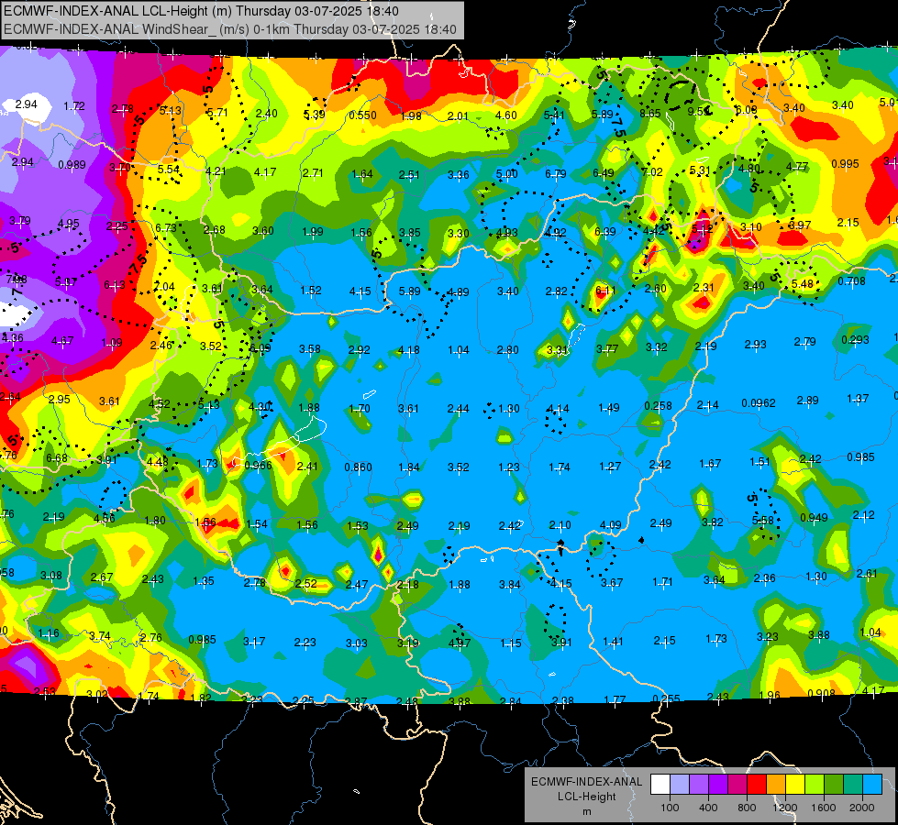The height and width of the screenshot is (825, 898).
Task: Click the legend tick value 100
Action: click(670, 808)
